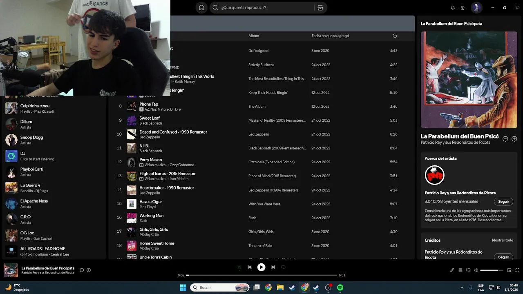Viewport: 523px width, 294px height.
Task: Go to Spotify Home with house icon
Action: point(201,7)
